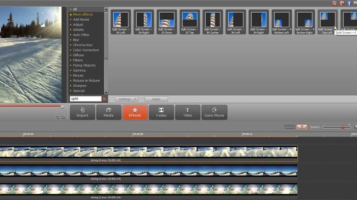357x200 pixels.
Task: Click the effects search field containing 'split'
Action: coord(85,99)
